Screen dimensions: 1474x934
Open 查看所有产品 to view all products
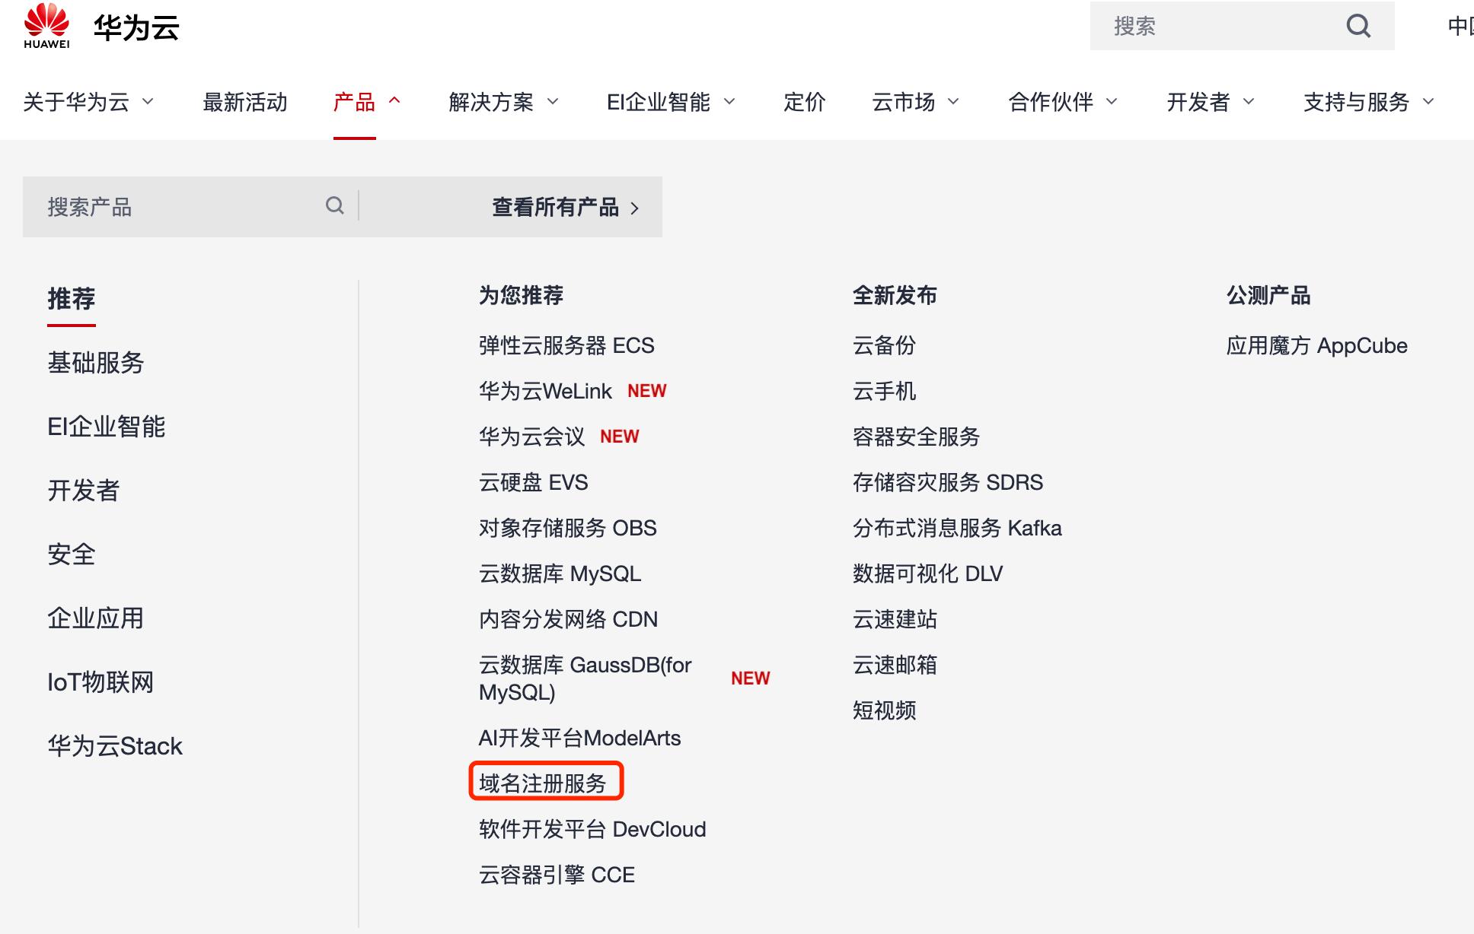pos(555,207)
